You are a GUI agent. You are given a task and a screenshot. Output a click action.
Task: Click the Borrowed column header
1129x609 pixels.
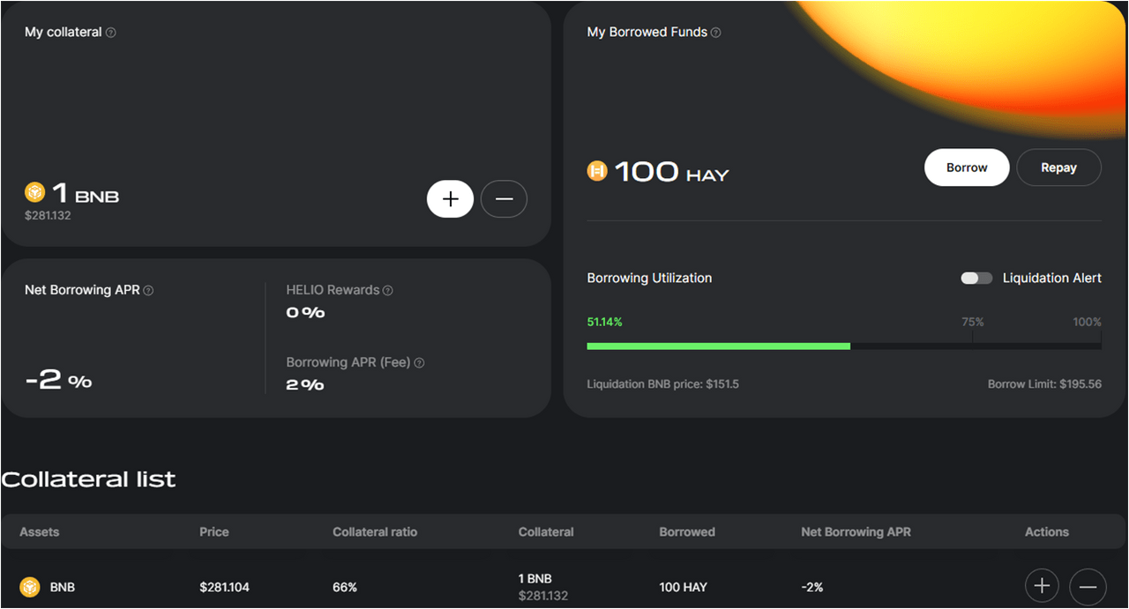[687, 532]
